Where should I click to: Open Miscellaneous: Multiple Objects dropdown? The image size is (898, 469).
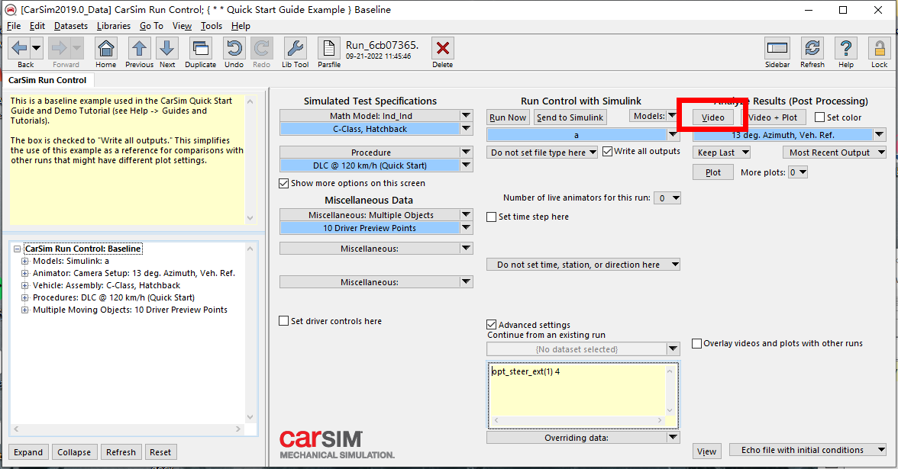pos(466,214)
